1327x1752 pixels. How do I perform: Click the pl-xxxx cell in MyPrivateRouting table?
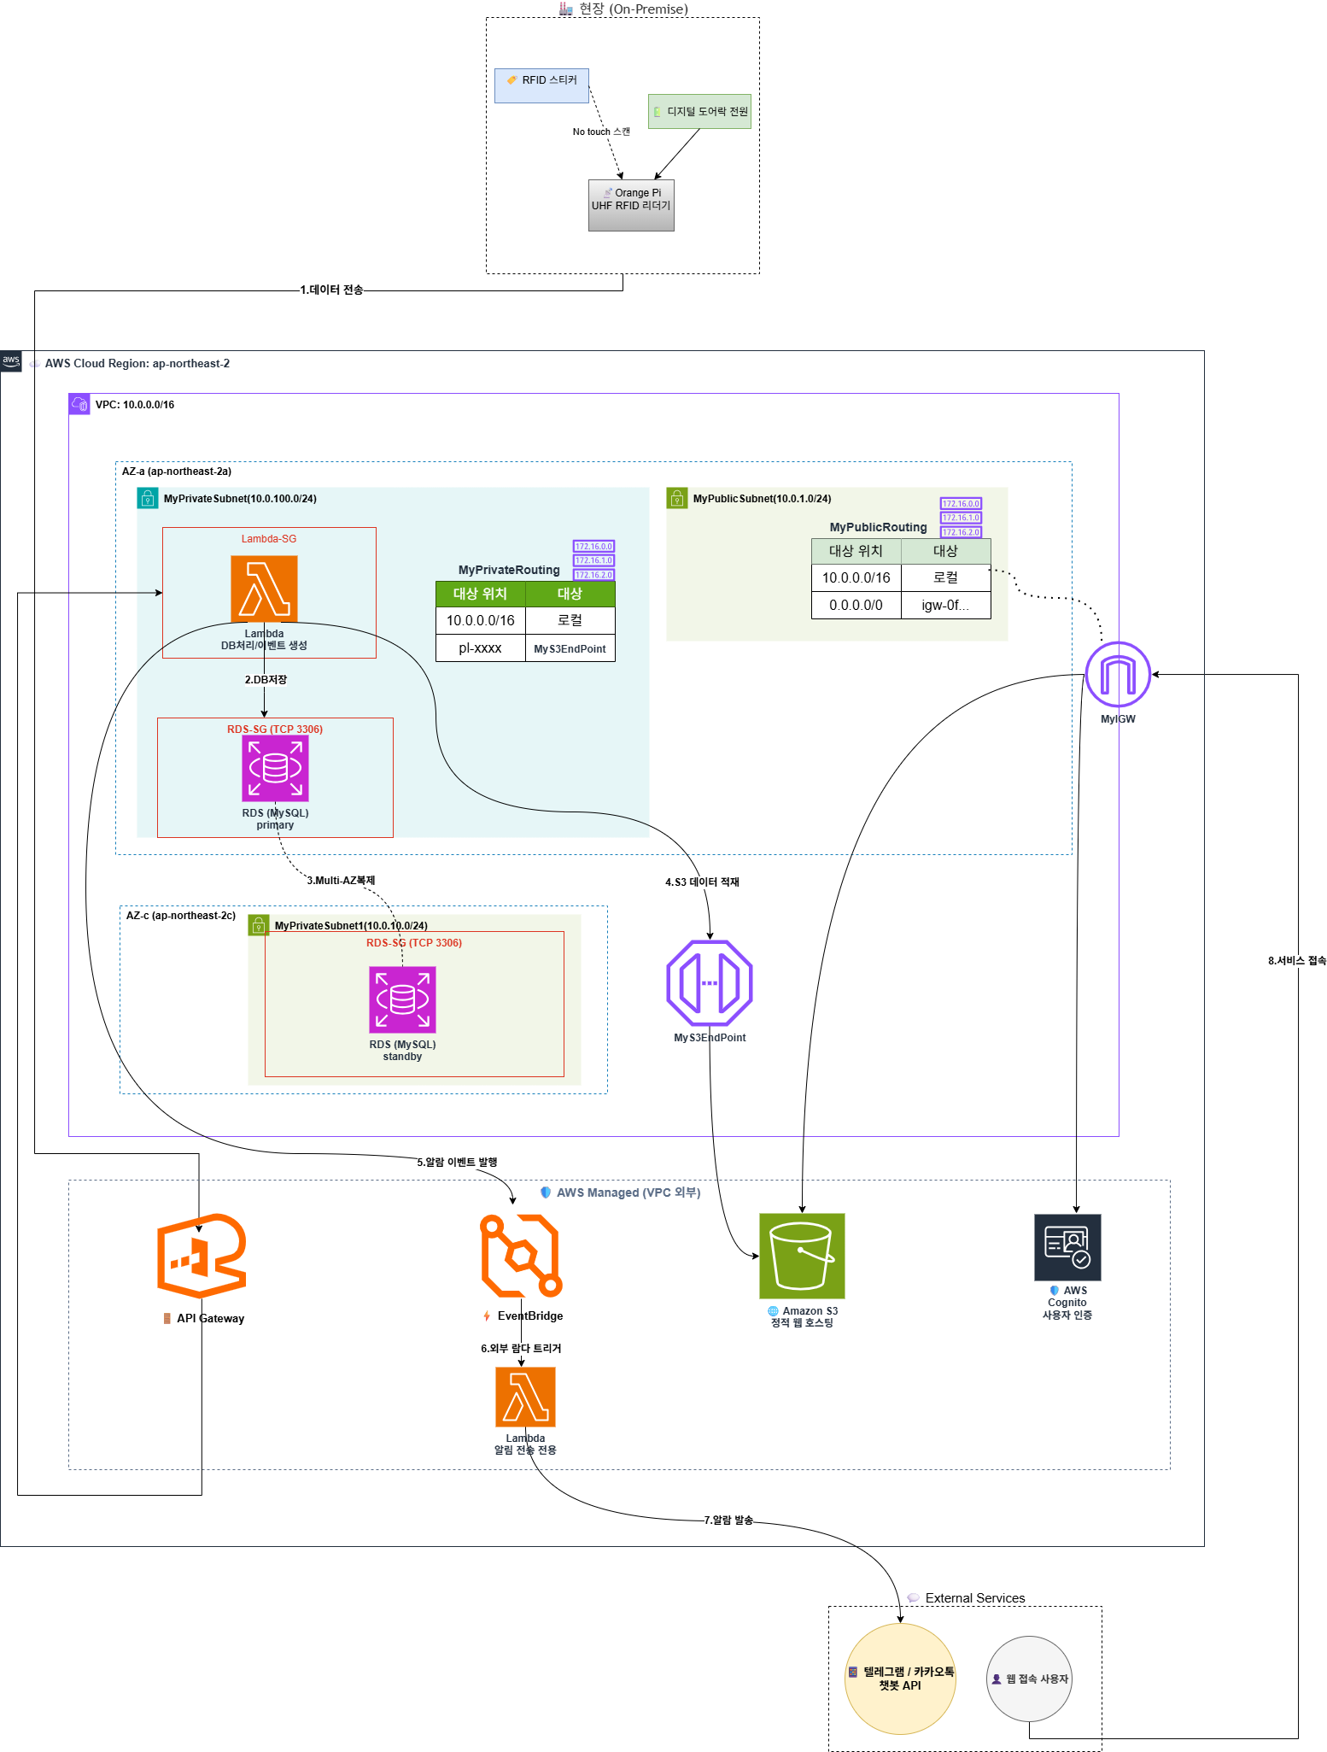(480, 647)
